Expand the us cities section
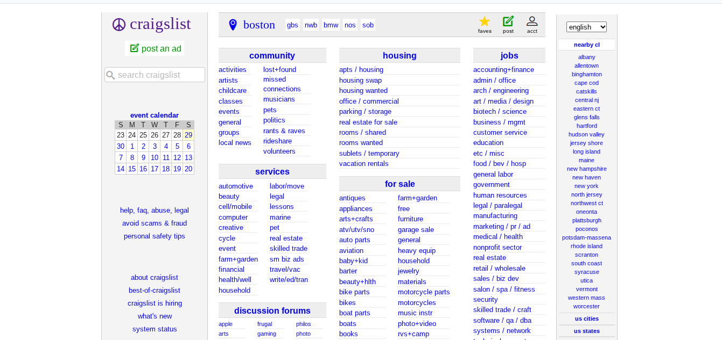722x340 pixels. (x=586, y=319)
